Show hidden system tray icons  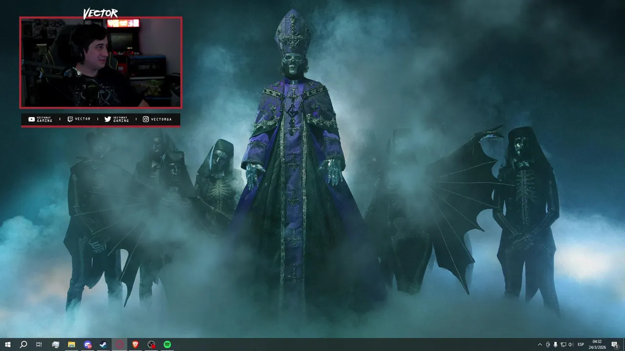[540, 345]
